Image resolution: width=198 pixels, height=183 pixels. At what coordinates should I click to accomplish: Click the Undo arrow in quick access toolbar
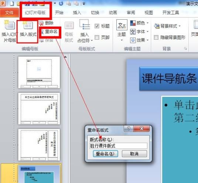[61, 3]
